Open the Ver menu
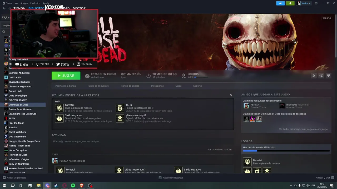 pos(17,3)
